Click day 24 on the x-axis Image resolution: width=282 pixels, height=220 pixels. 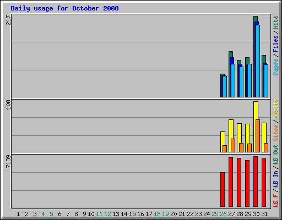(207, 214)
